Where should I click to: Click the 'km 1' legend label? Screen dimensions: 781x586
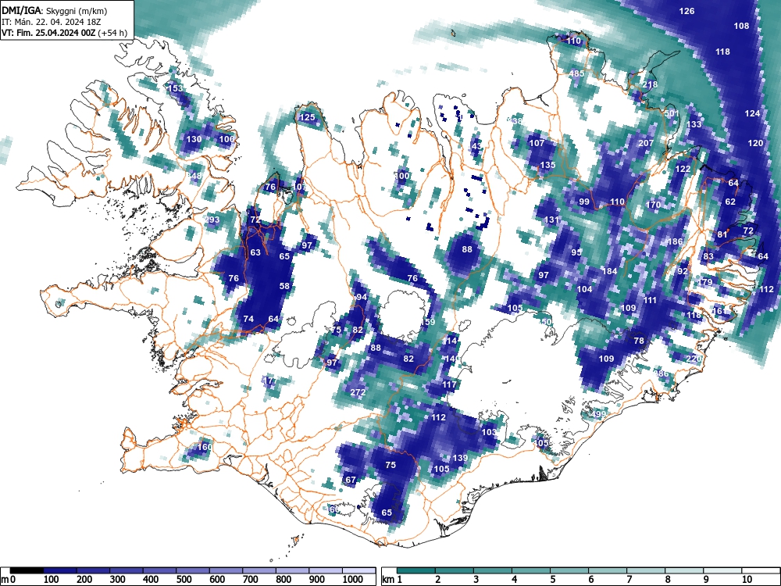(x=393, y=579)
